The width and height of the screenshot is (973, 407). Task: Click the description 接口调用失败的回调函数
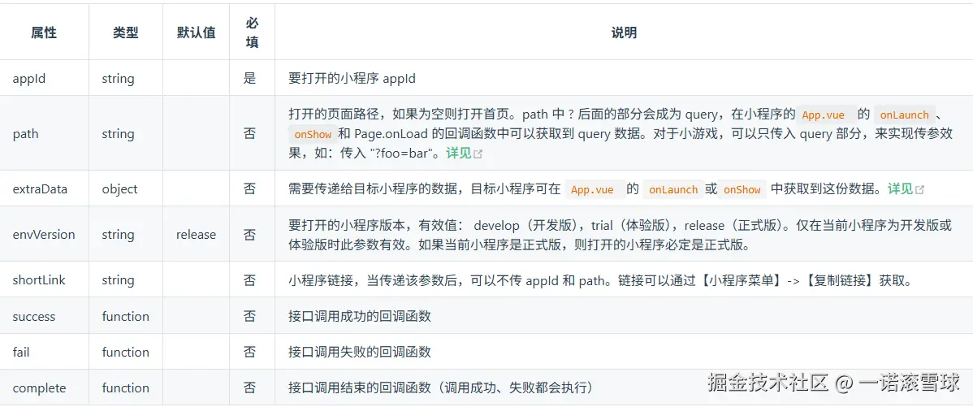click(360, 352)
